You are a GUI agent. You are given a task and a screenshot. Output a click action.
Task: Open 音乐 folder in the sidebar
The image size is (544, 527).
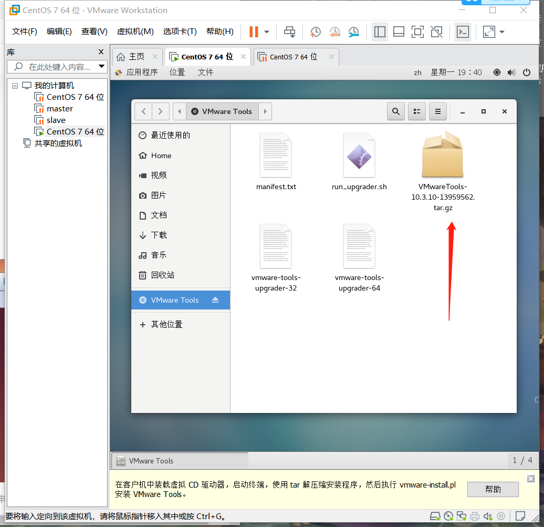pos(181,255)
